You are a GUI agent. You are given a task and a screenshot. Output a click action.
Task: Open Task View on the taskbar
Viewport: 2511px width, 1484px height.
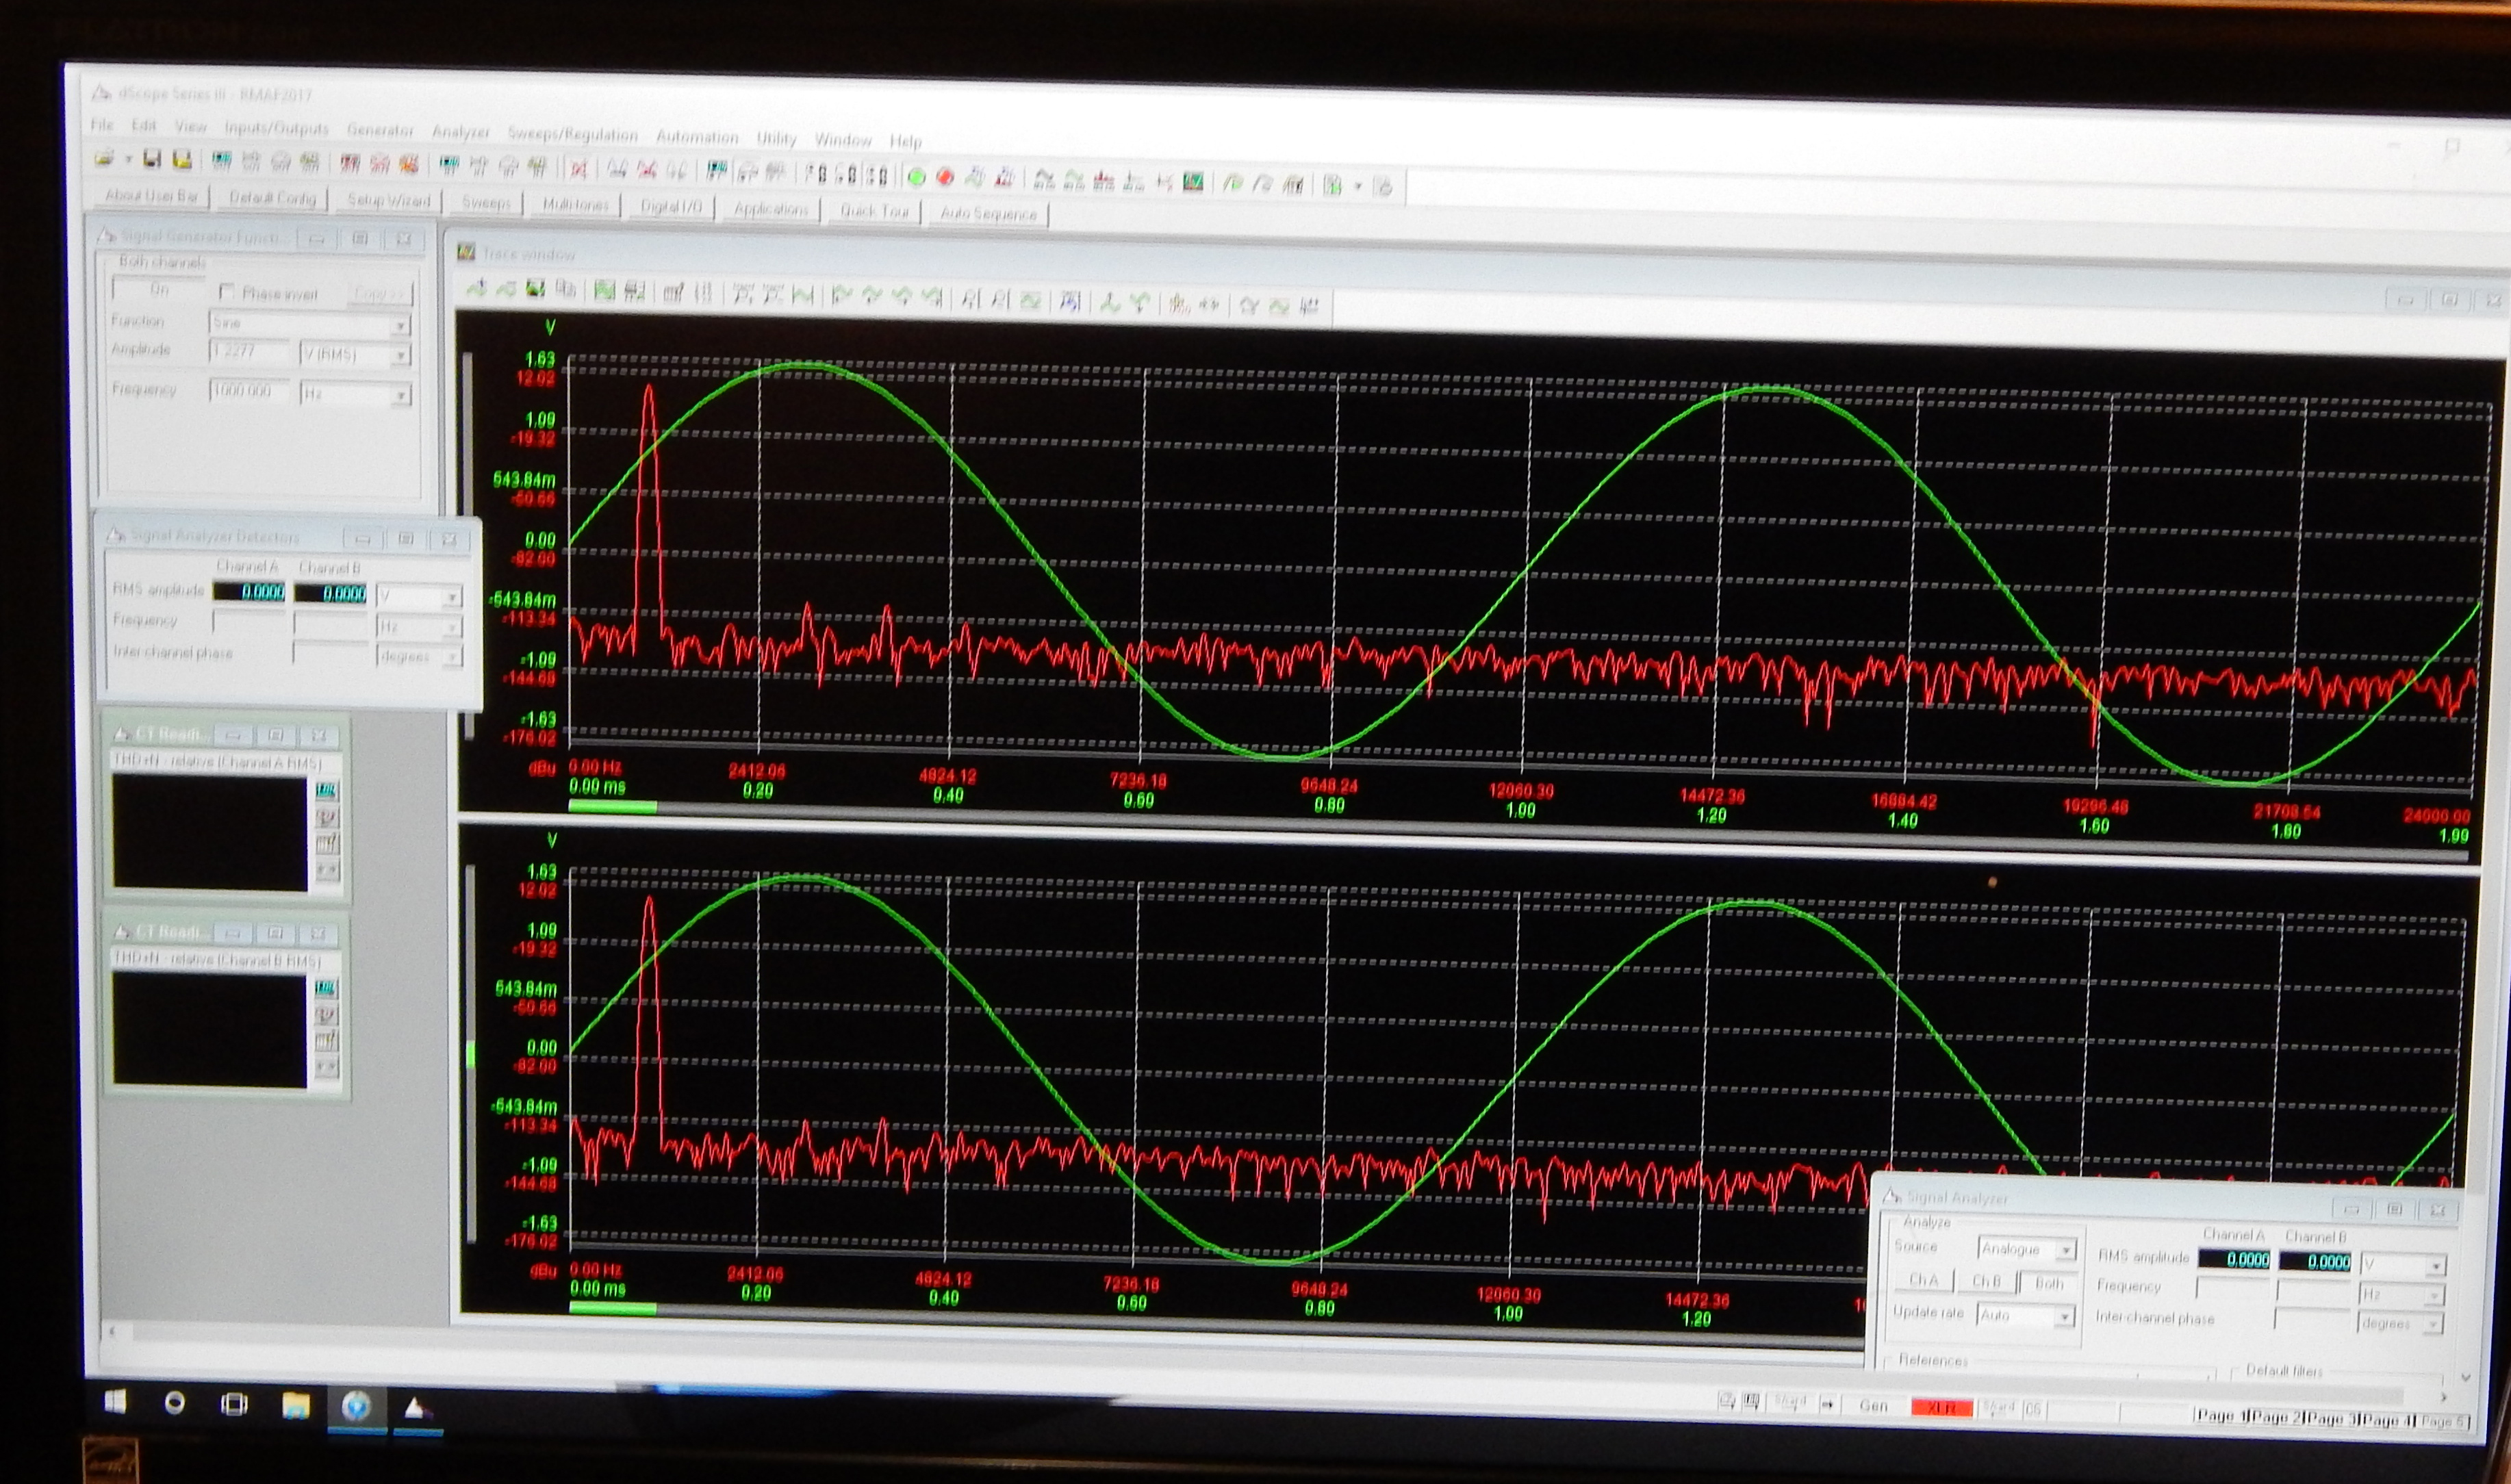(x=234, y=1404)
